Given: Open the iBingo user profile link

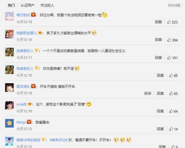Looking at the screenshot, I should pyautogui.click(x=21, y=122).
